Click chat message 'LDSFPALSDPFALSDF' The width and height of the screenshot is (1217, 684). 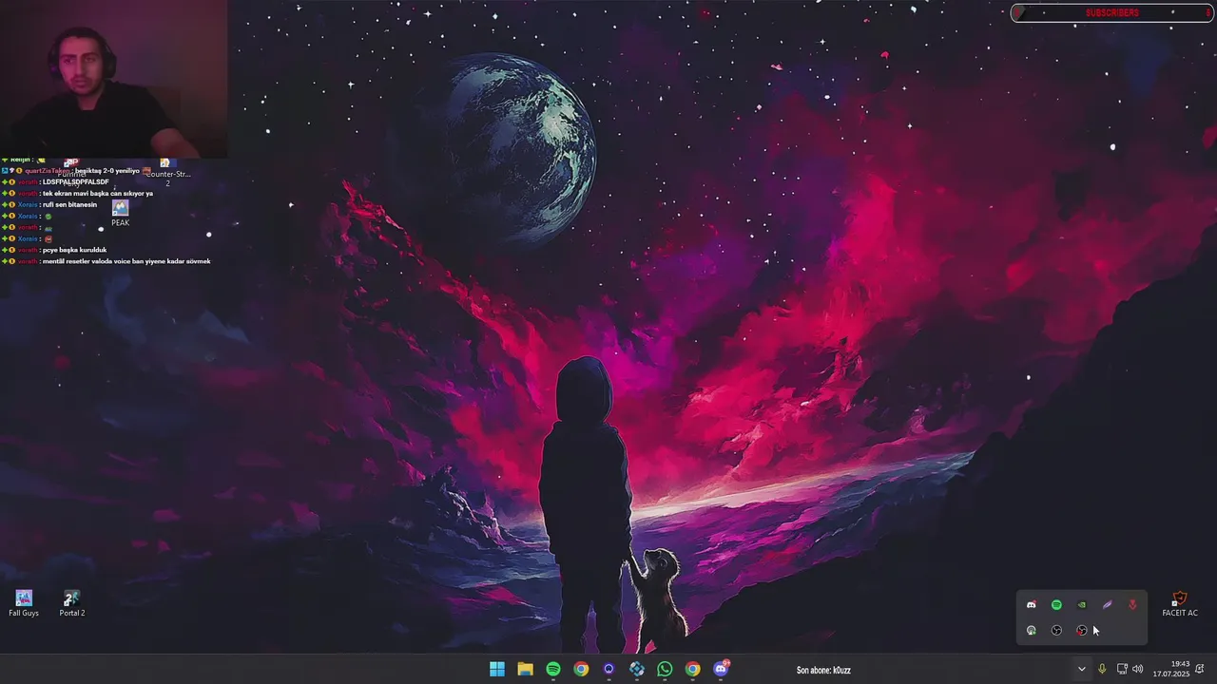pyautogui.click(x=75, y=181)
